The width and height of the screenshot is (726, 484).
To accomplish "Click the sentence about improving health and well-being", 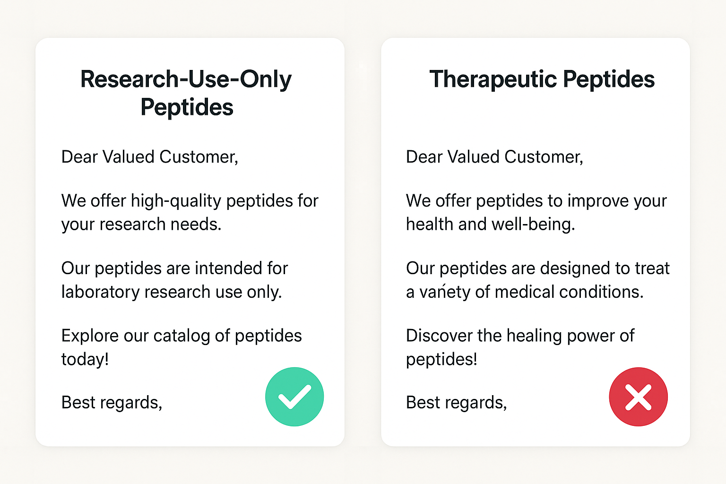I will (x=536, y=212).
